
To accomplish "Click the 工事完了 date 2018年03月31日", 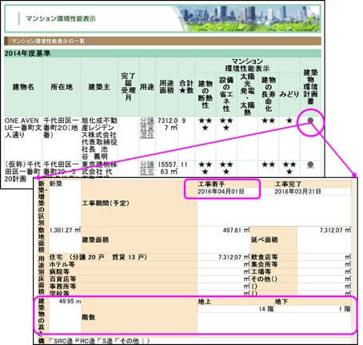I will tap(297, 192).
